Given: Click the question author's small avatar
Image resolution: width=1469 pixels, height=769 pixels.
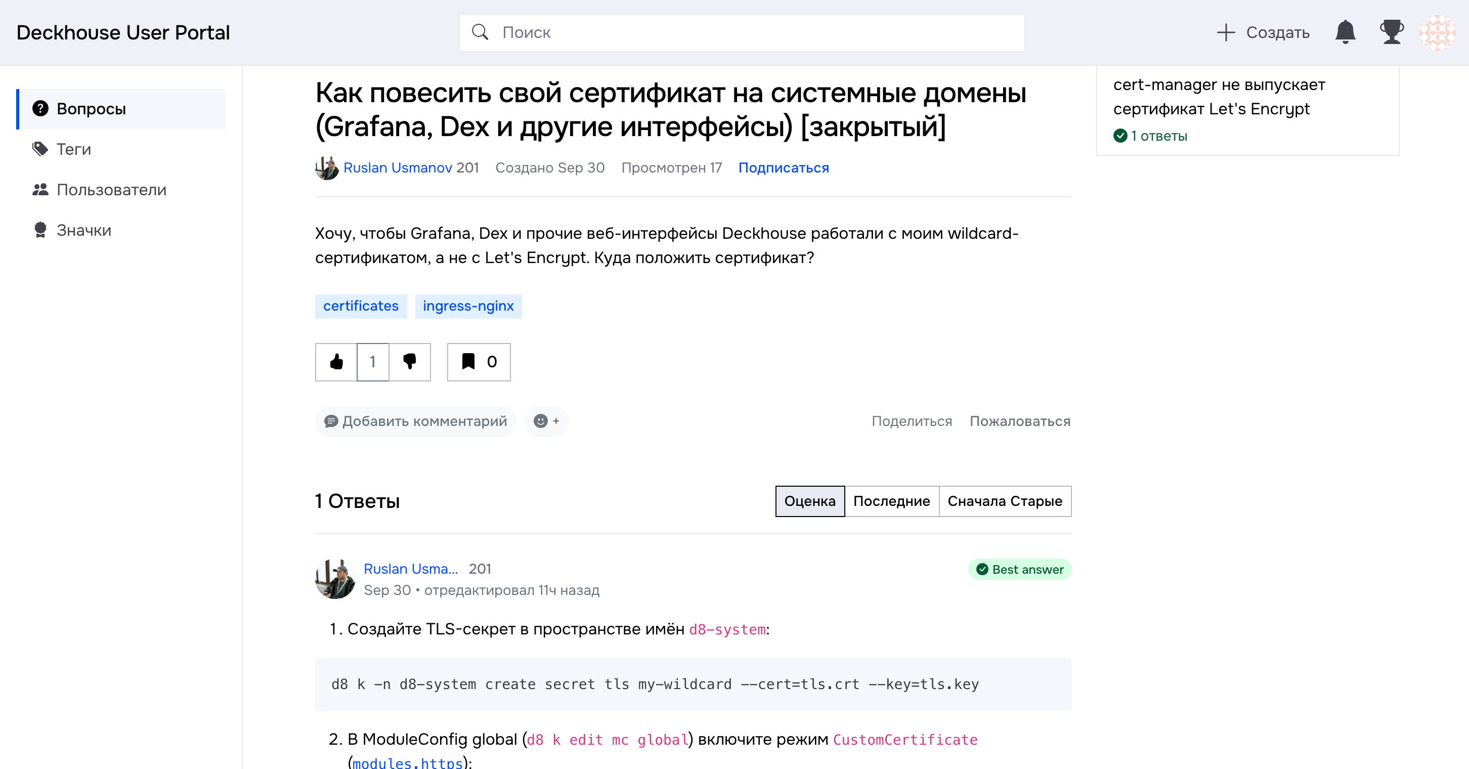Looking at the screenshot, I should [327, 168].
